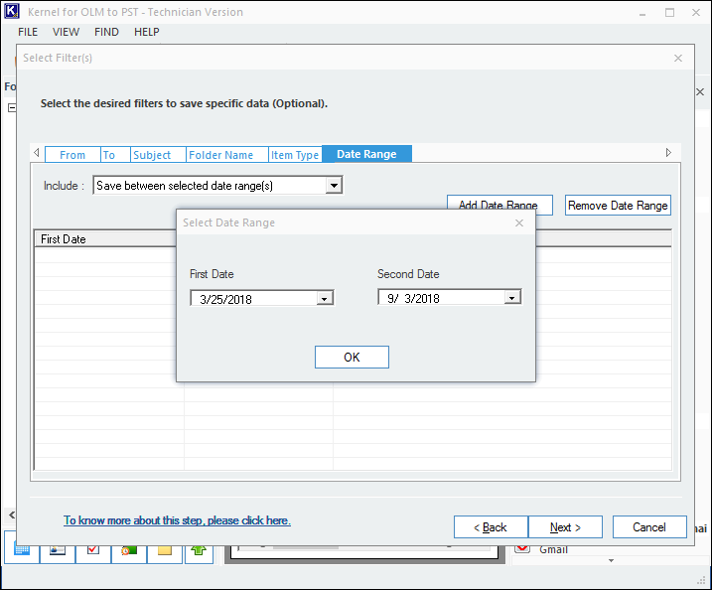Open the VIEW menu
Screen dimensions: 712x590
click(66, 32)
